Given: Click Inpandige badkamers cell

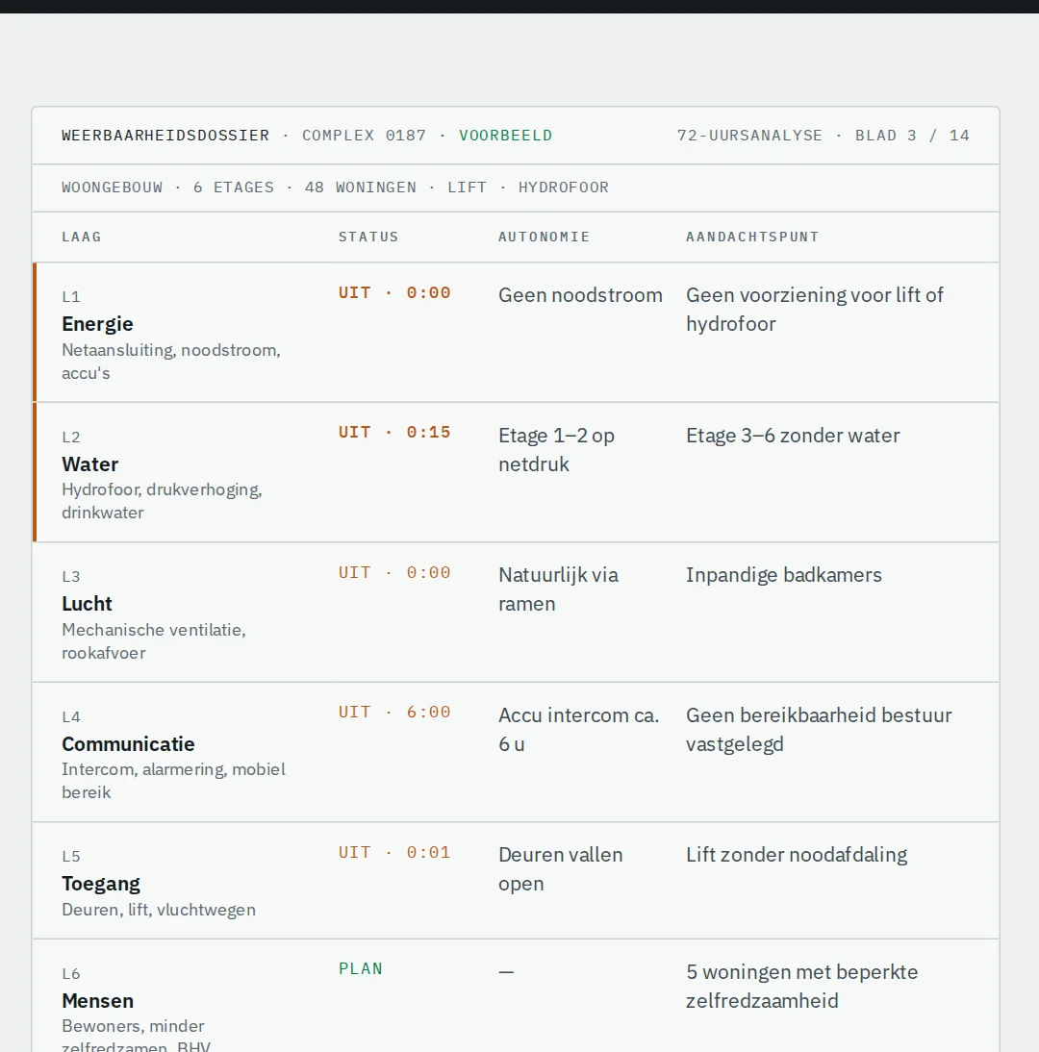Looking at the screenshot, I should 783,575.
